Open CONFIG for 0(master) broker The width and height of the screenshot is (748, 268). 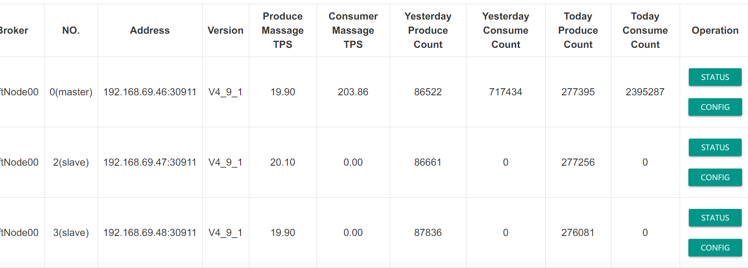pos(715,107)
